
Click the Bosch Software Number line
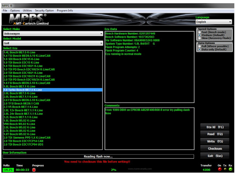pos(130,37)
